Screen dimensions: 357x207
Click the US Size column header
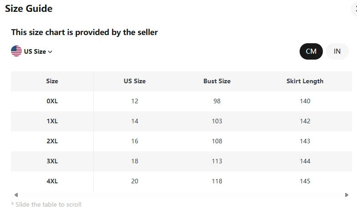coord(135,81)
